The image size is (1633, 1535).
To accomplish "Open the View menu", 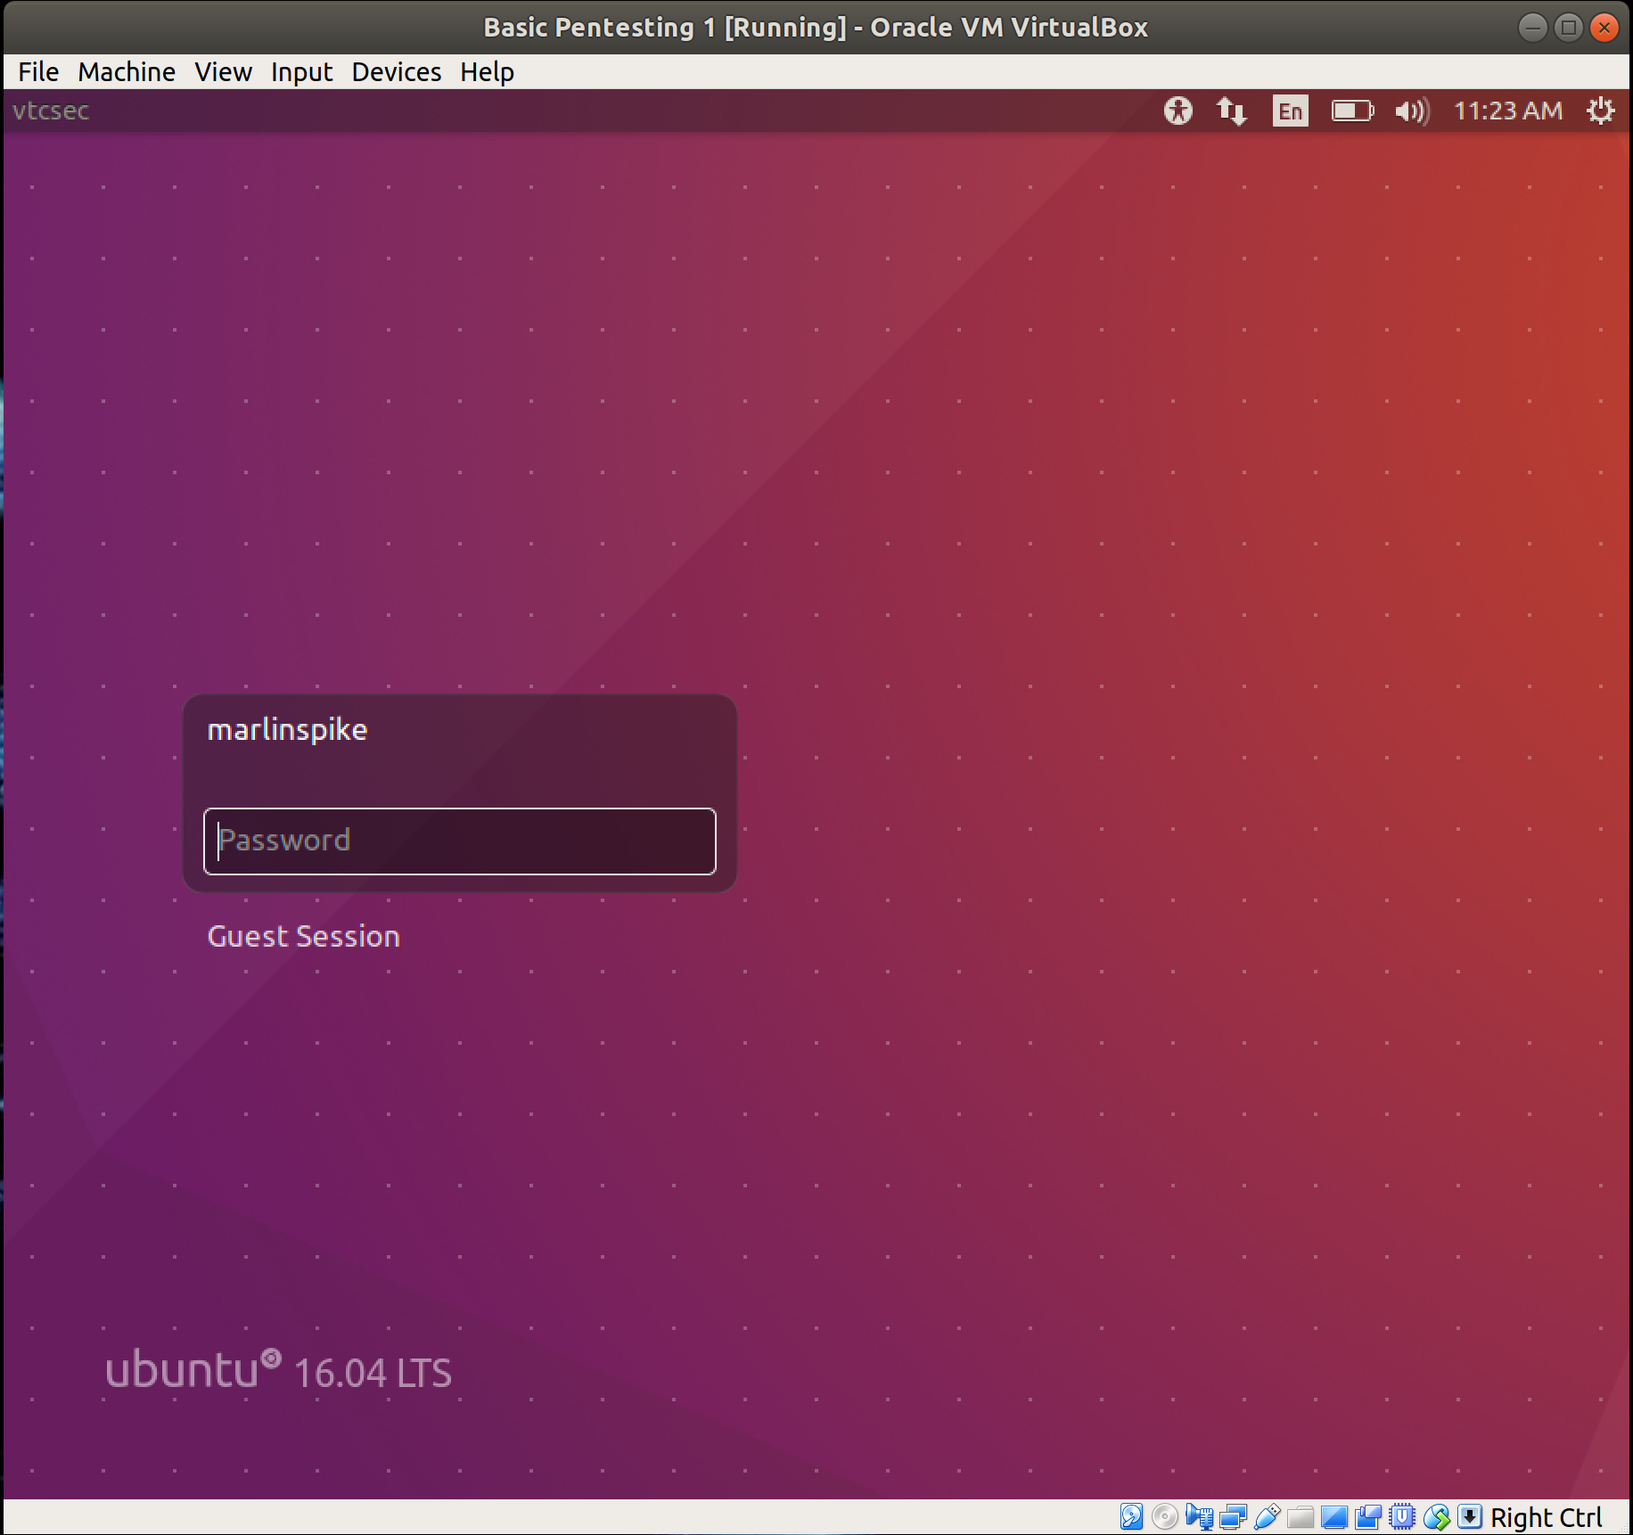I will pos(223,72).
